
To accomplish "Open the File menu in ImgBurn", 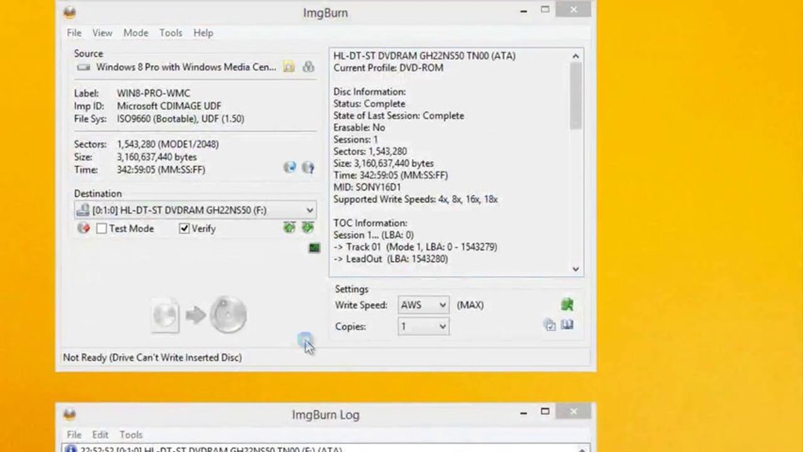I will [x=74, y=33].
